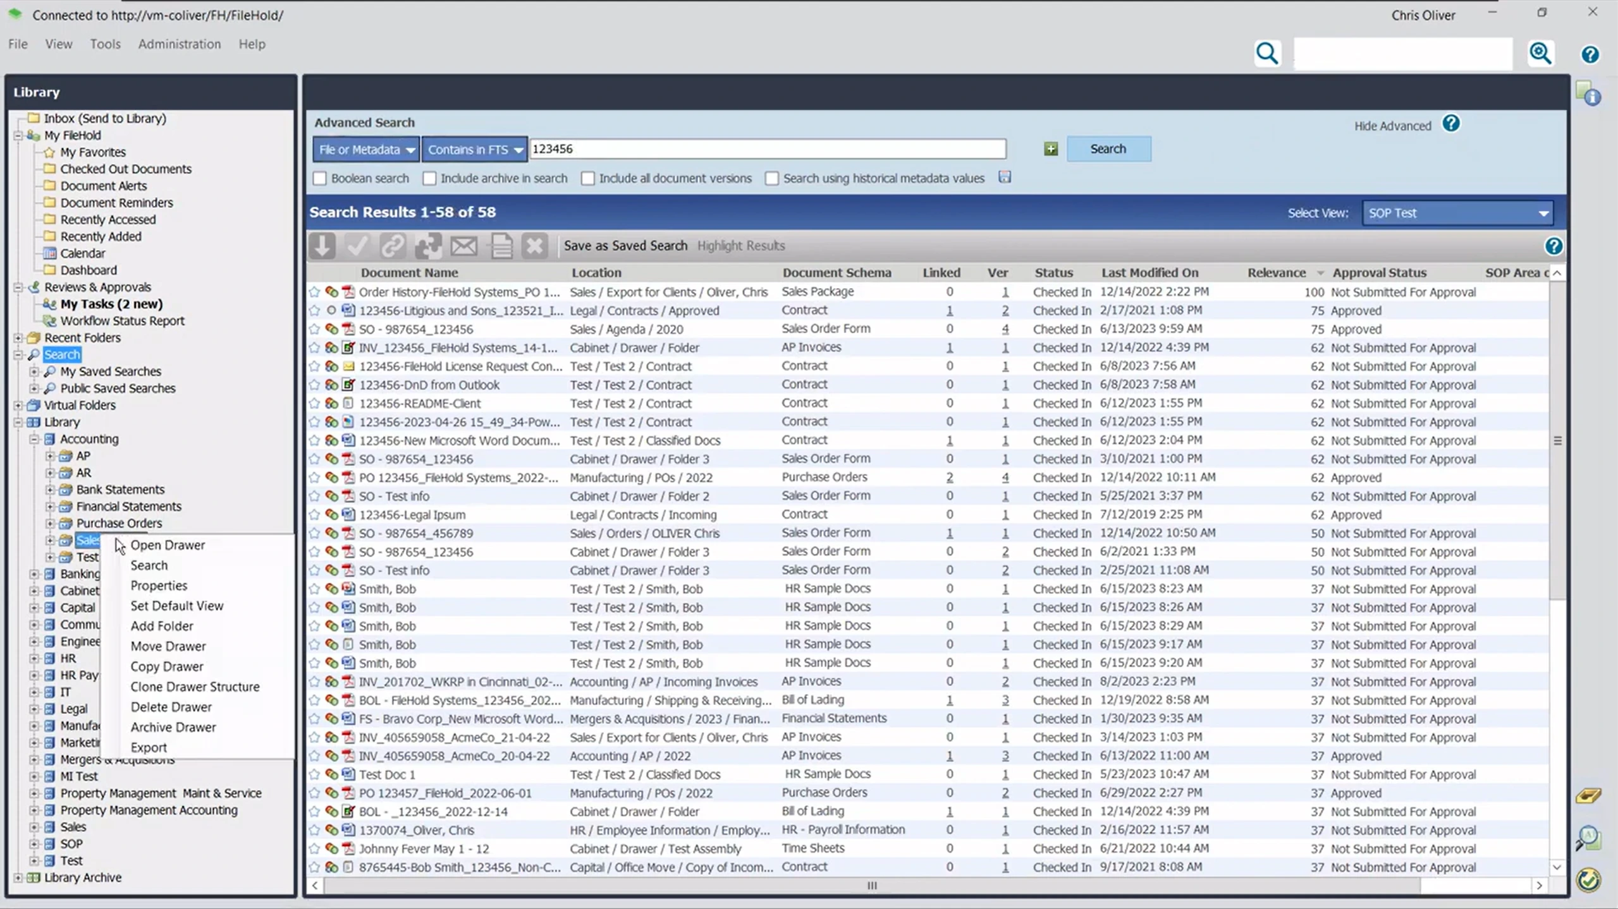Click the advanced search text field with 123456
Image resolution: width=1618 pixels, height=909 pixels.
[x=768, y=149]
